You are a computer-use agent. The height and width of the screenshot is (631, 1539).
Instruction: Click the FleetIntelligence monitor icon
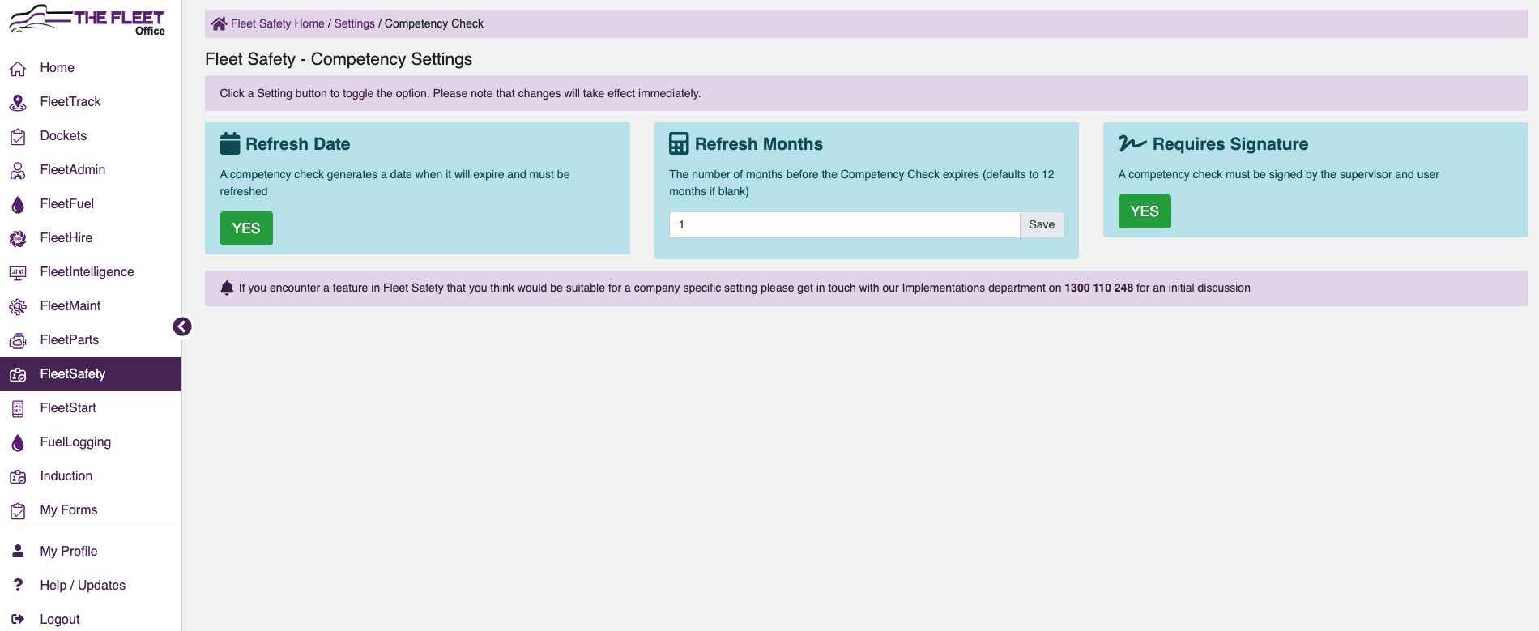18,273
